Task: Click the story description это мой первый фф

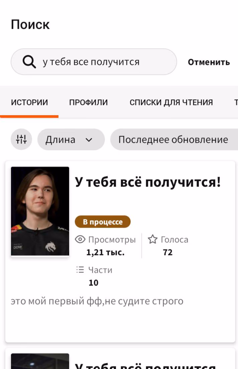Action: (x=97, y=301)
